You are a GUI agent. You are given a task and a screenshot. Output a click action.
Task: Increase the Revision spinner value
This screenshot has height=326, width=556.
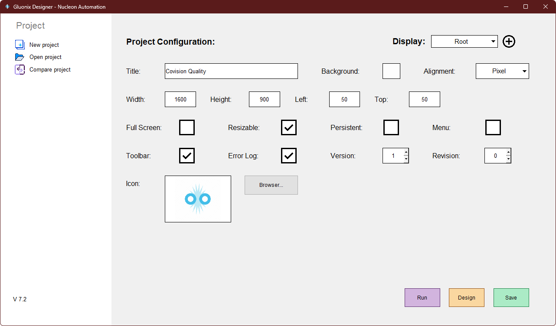[x=508, y=152]
